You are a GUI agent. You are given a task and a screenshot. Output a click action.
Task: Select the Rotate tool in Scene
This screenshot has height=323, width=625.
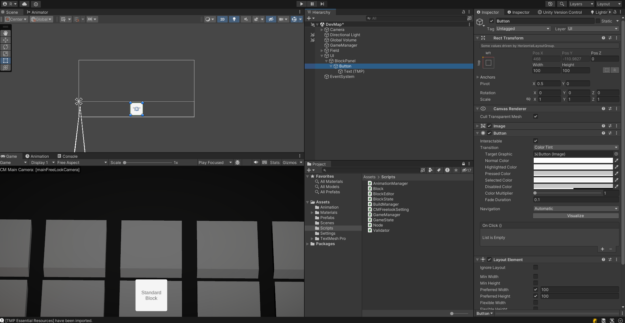click(6, 47)
